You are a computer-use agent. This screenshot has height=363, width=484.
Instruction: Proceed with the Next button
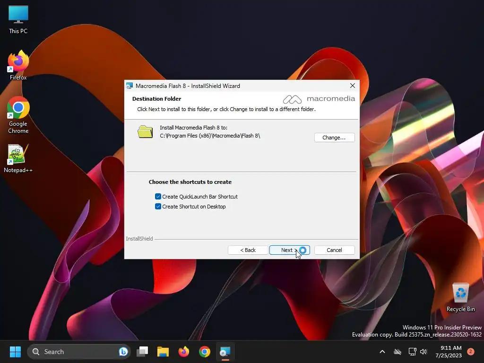click(x=290, y=250)
